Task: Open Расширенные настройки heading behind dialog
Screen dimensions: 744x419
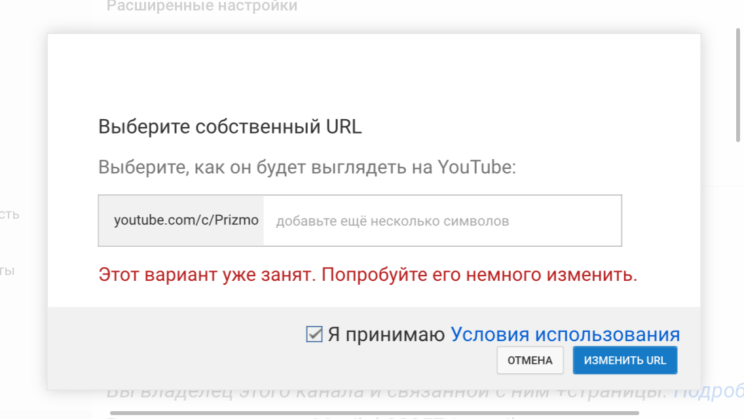Action: click(x=202, y=6)
